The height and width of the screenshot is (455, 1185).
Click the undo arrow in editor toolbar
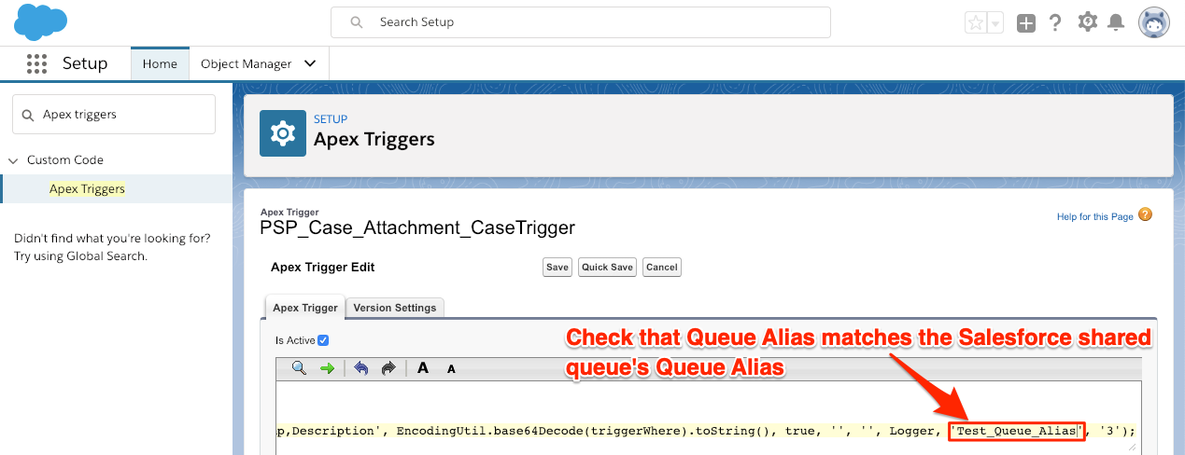(360, 368)
